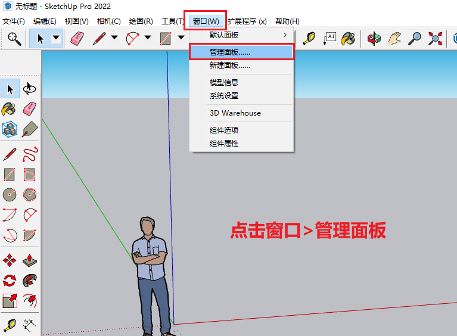Select the Follow Me tool
This screenshot has height=336, width=457.
30,281
